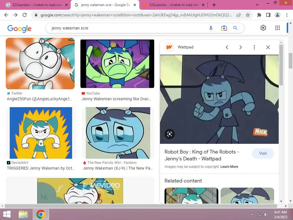Open the Chrome profile avatar
This screenshot has height=220, width=293.
coord(278,15)
